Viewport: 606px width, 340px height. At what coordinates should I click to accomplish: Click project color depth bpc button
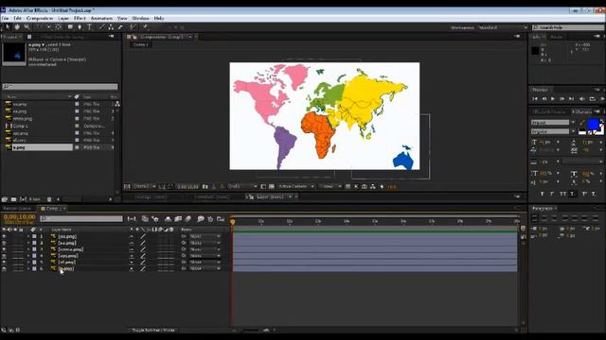[x=34, y=199]
